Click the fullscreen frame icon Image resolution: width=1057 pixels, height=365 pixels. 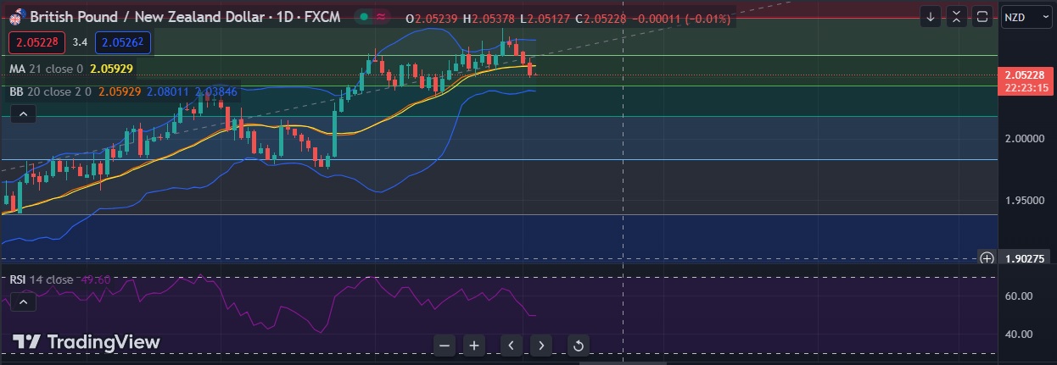(982, 17)
